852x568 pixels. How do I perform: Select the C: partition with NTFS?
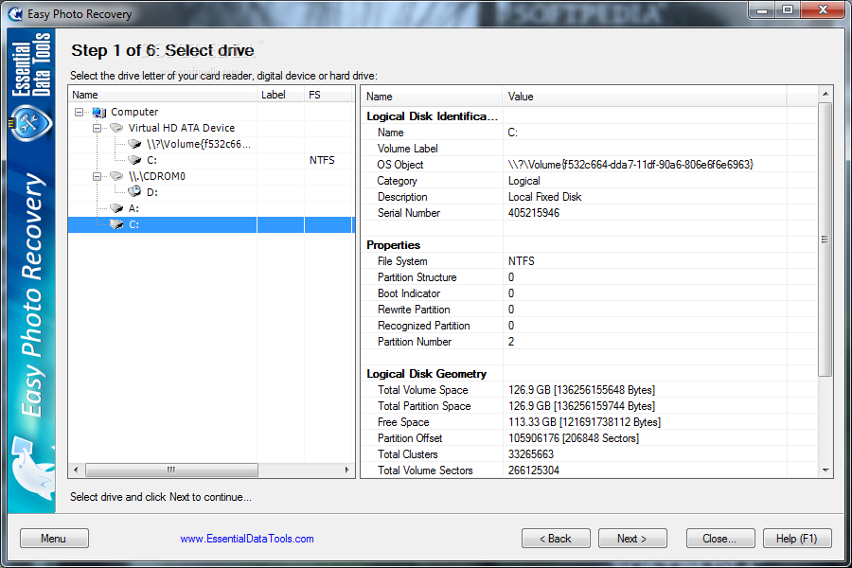(x=151, y=160)
